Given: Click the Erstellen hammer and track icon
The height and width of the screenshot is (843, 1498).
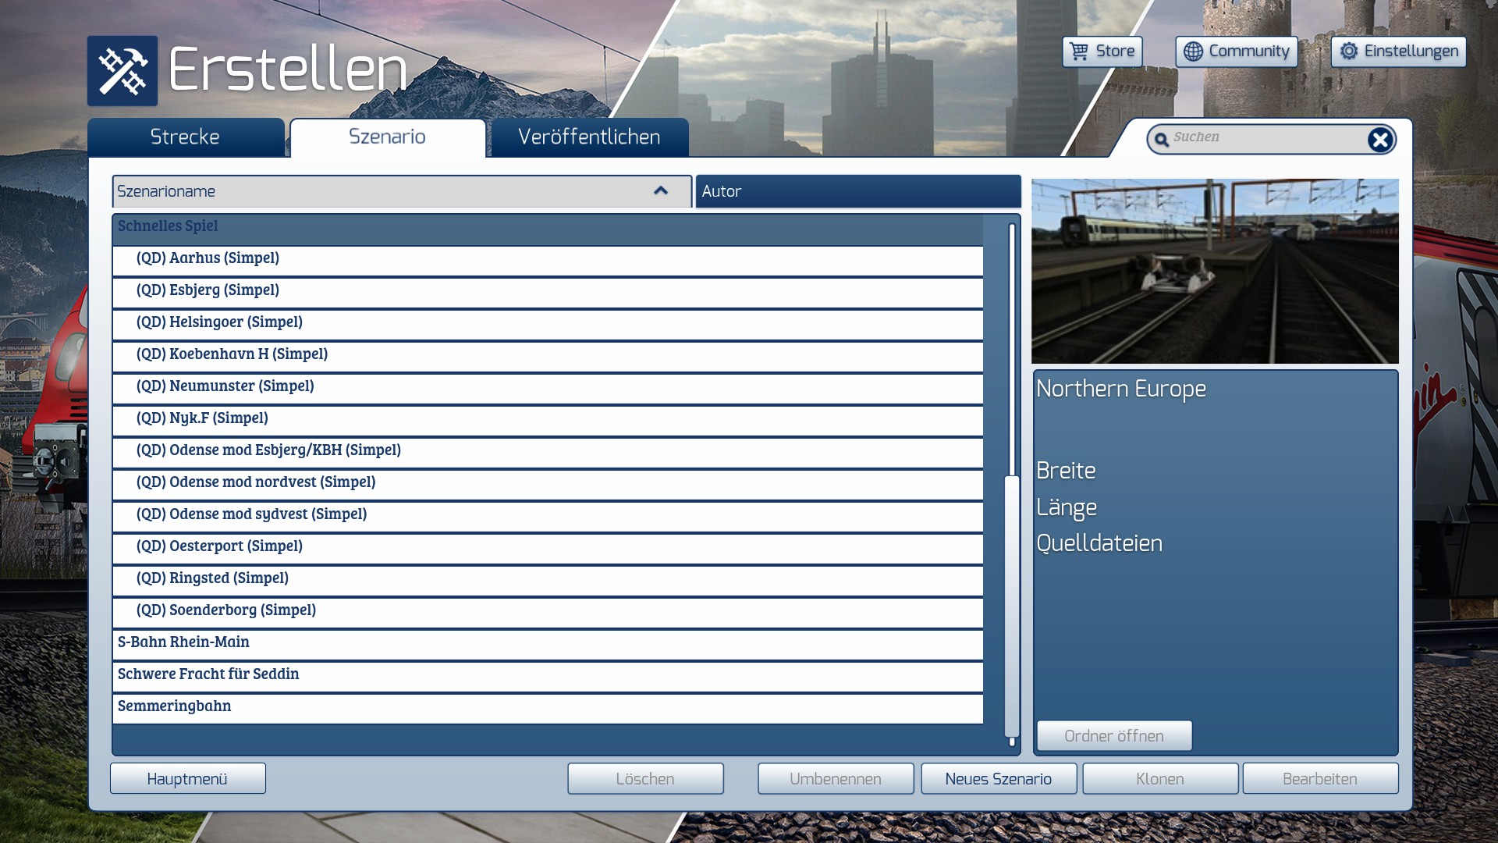Looking at the screenshot, I should 122,71.
